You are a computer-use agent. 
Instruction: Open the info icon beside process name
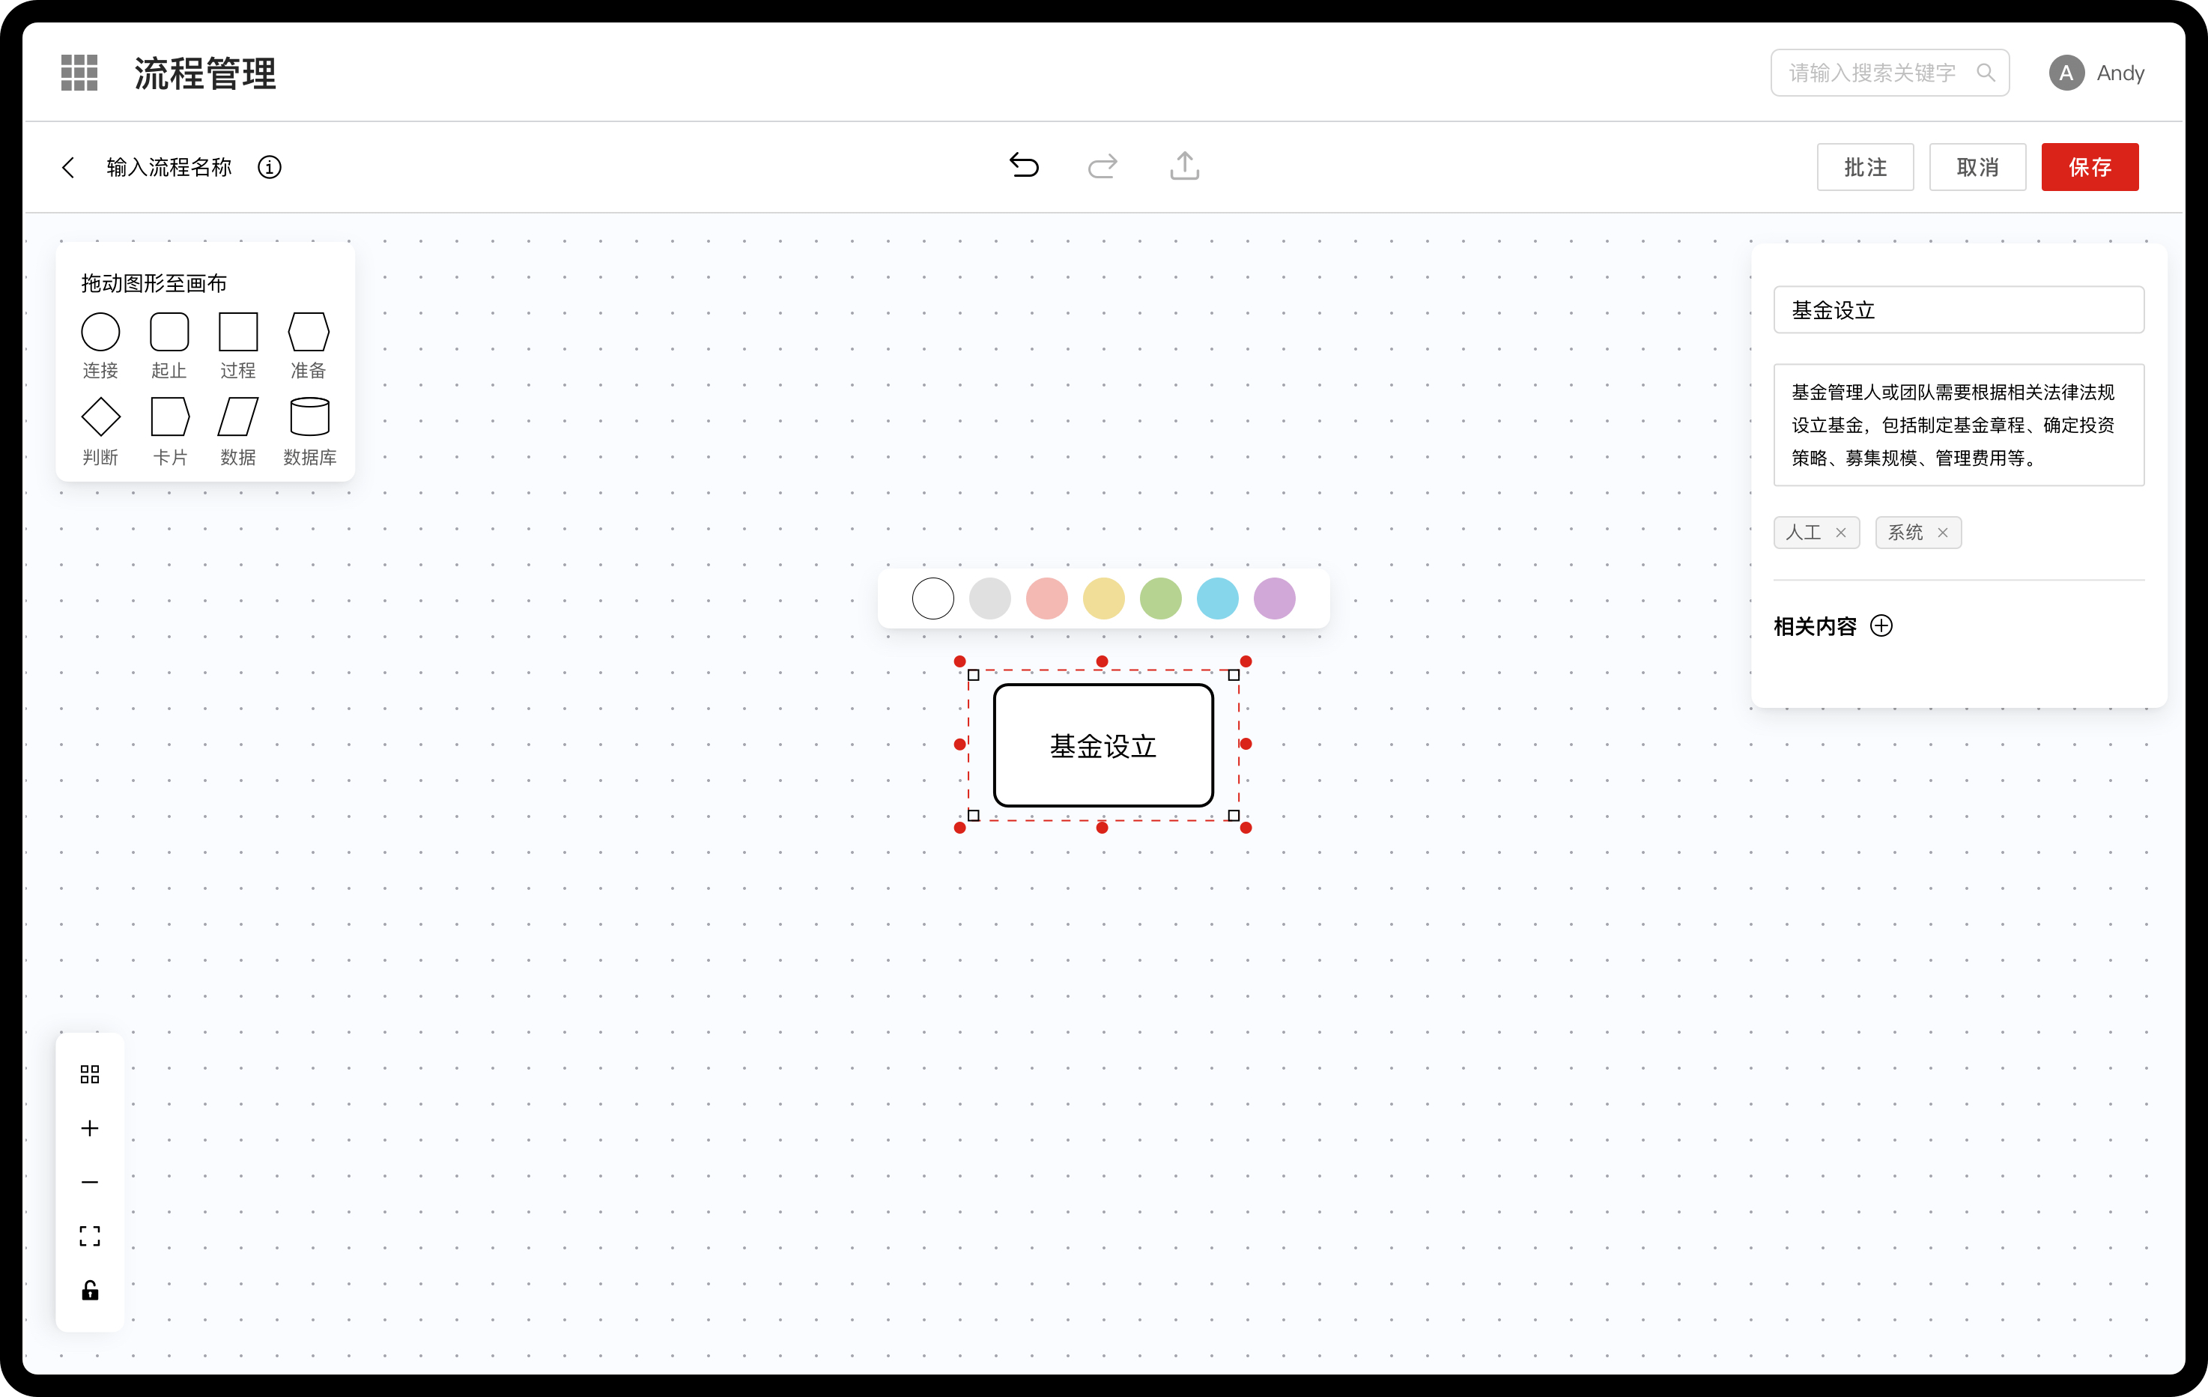(270, 167)
